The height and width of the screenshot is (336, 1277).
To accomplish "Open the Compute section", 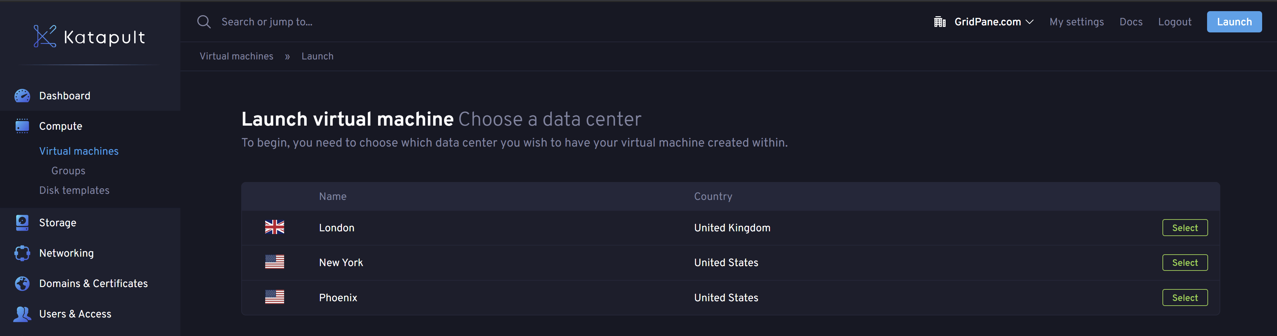I will pos(60,126).
